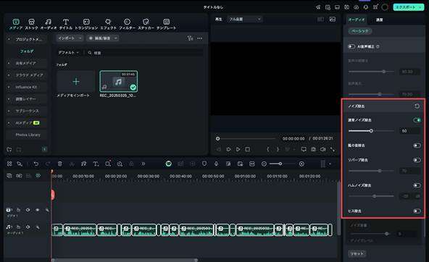
Task: Switch to the 速度 (Speed) properties tab
Action: pos(379,20)
